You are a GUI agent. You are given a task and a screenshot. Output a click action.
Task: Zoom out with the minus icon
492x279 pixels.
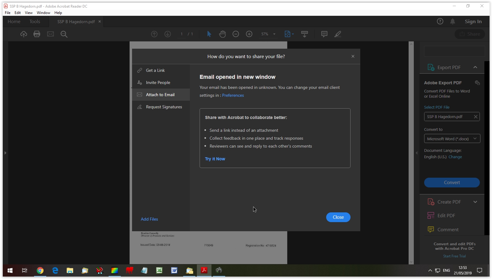pos(236,34)
